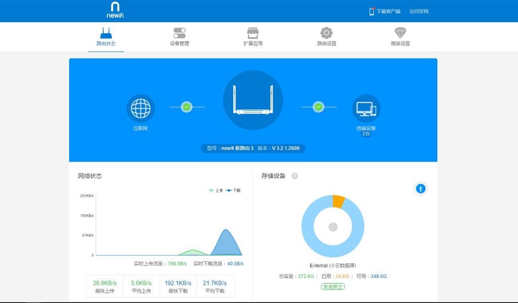The width and height of the screenshot is (518, 303).
Task: Switch to the 路由状态 tab
Action: click(x=106, y=37)
